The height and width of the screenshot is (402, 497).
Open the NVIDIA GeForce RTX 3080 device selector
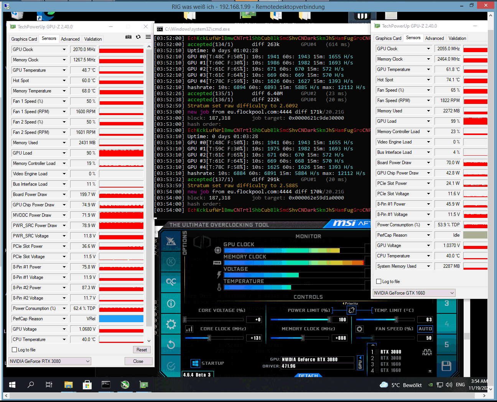click(x=50, y=361)
